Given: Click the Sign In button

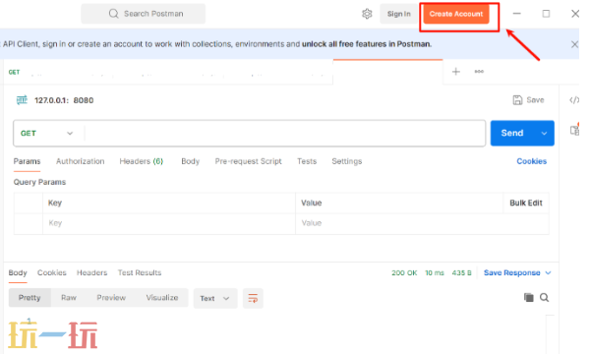Looking at the screenshot, I should click(399, 14).
